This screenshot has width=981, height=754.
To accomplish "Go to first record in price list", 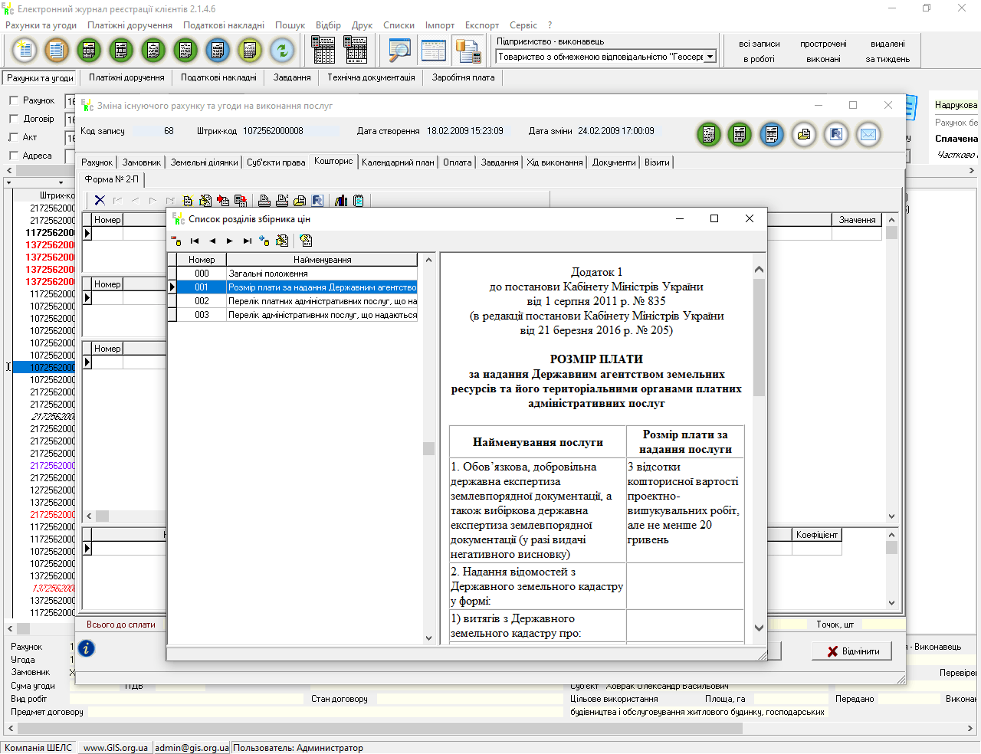I will tap(195, 241).
